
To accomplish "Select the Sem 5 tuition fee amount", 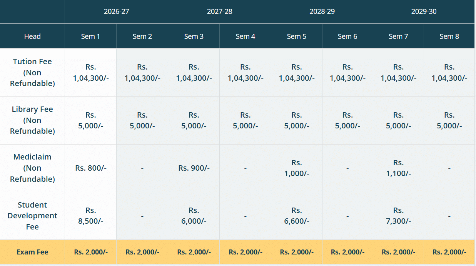I will [297, 72].
